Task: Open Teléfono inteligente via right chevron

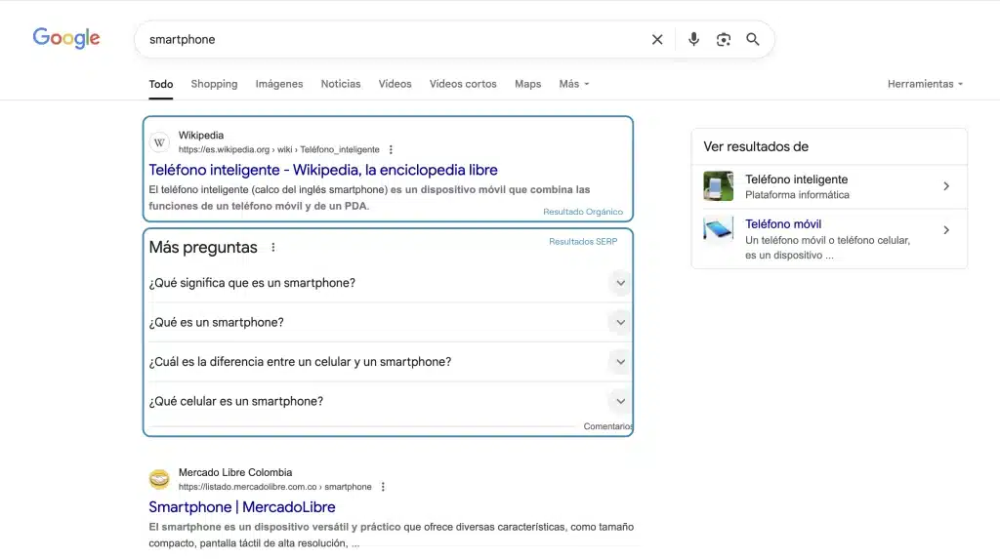Action: point(946,186)
